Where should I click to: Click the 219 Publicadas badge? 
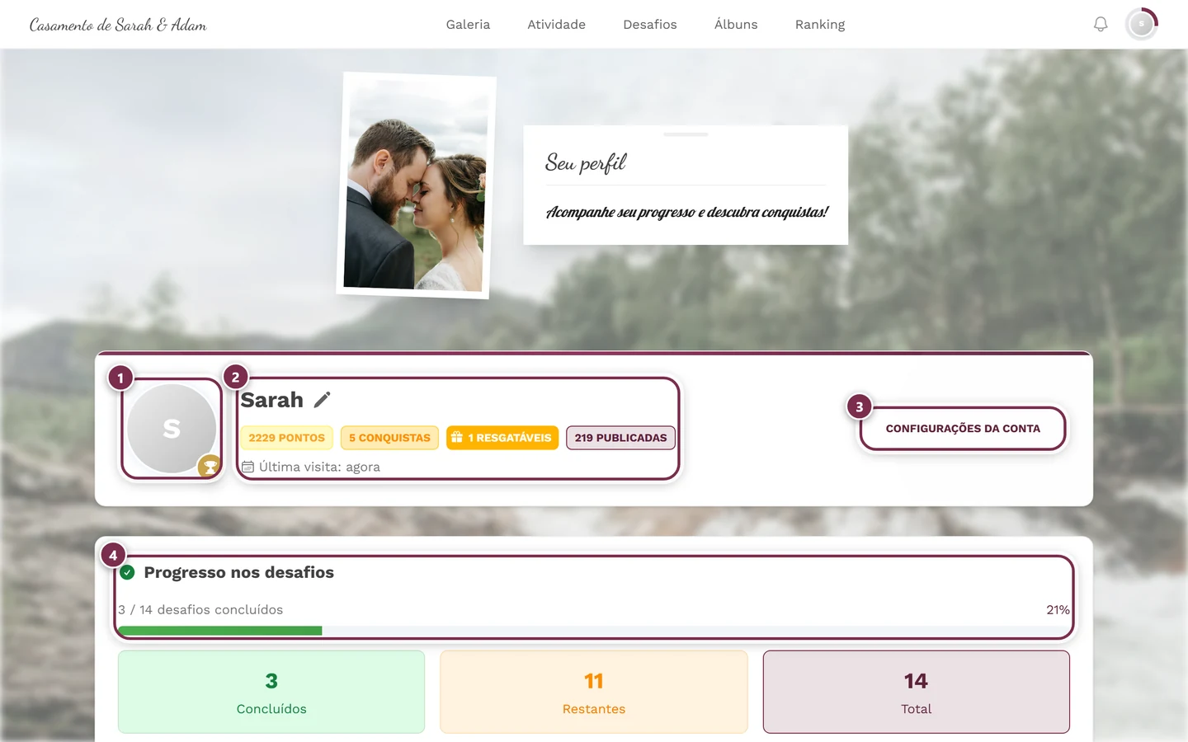[x=620, y=438]
